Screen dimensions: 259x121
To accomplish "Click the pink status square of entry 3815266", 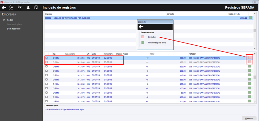I will [x=250, y=62].
